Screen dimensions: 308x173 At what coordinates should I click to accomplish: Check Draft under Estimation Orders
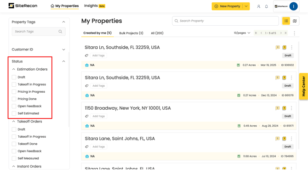click(x=14, y=77)
